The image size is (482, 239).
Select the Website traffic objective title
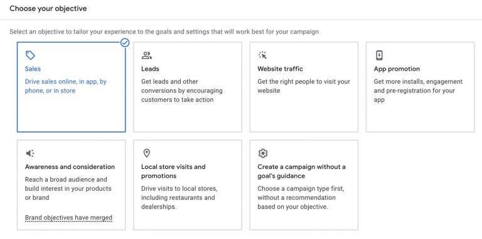(x=280, y=69)
